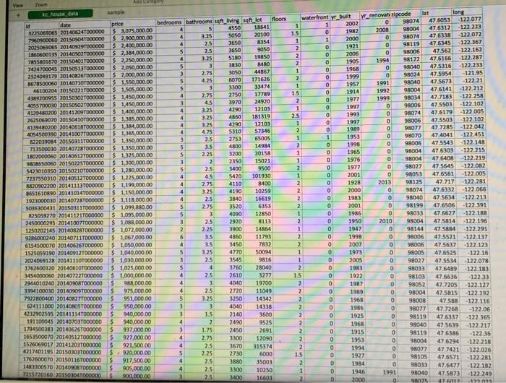The width and height of the screenshot is (506, 383).
Task: Select the price cell $2,900,000.00
Action: point(132,38)
